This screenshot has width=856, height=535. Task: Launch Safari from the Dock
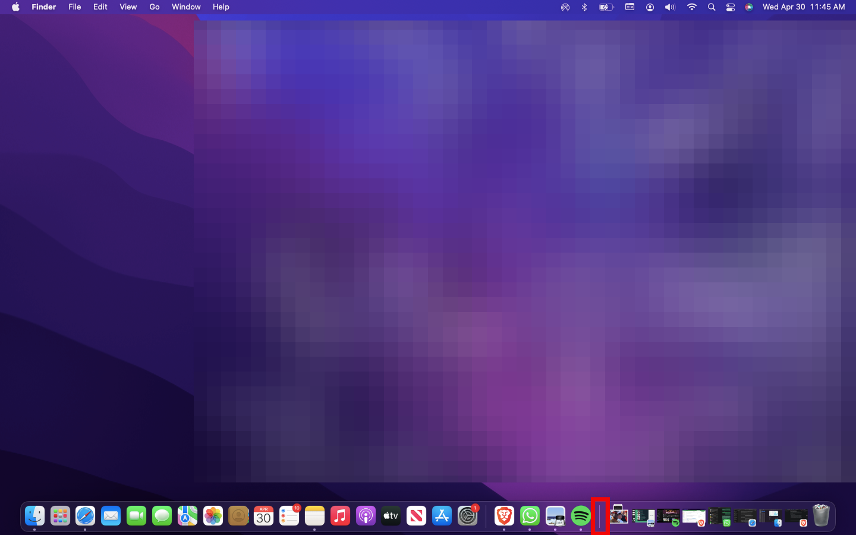pos(86,515)
